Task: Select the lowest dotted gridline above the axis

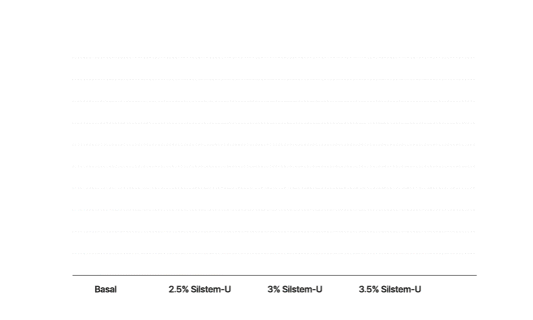Action: 274,254
